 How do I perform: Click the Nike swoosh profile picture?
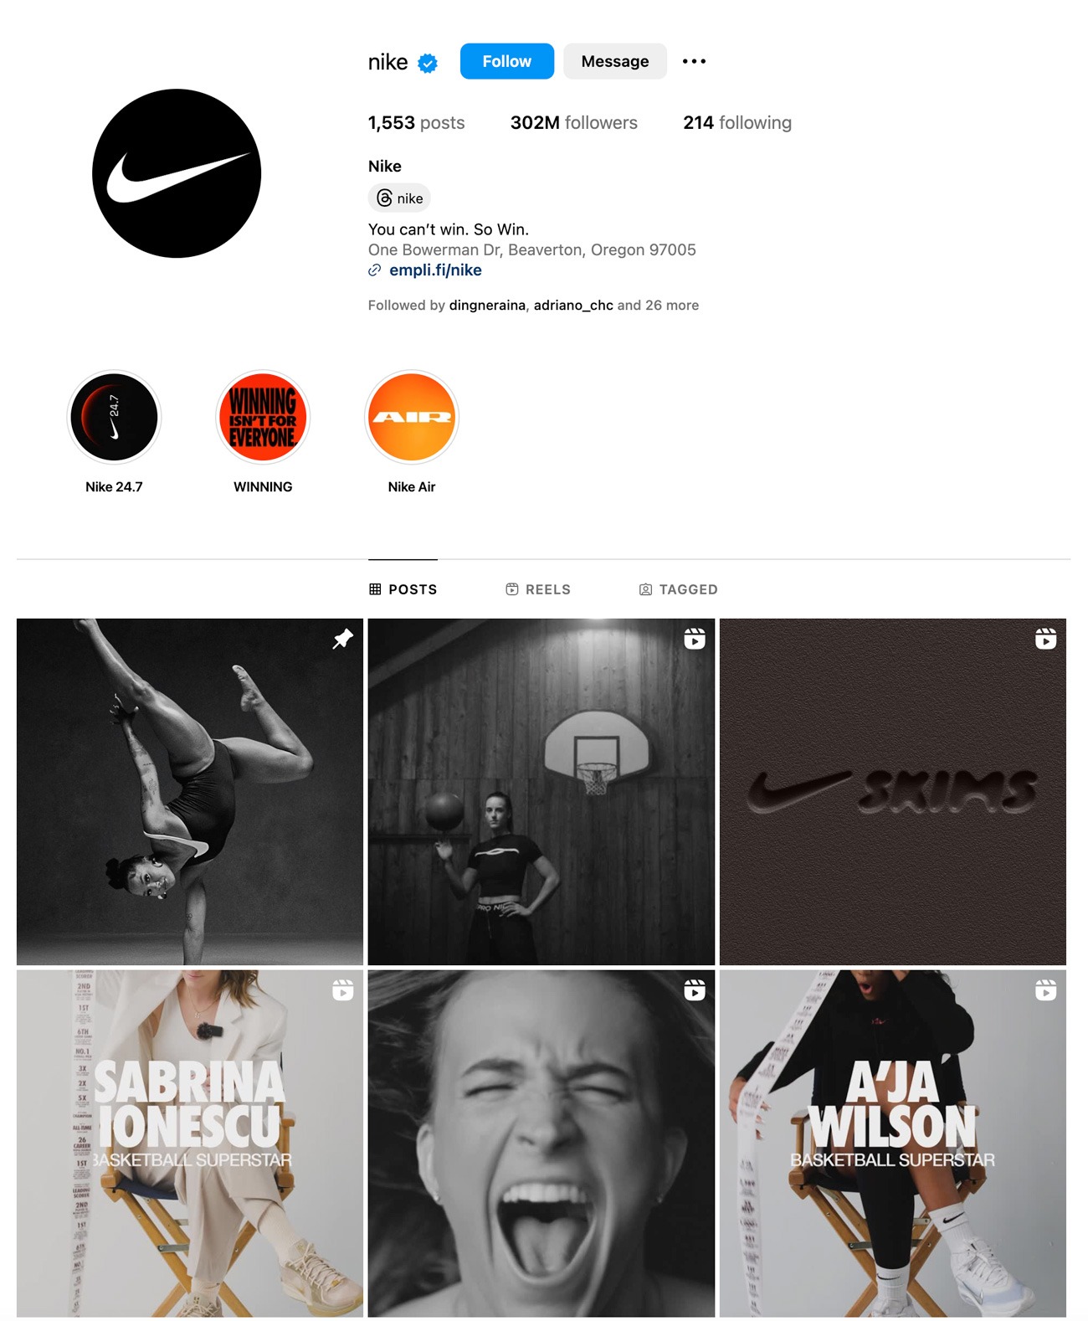tap(177, 173)
